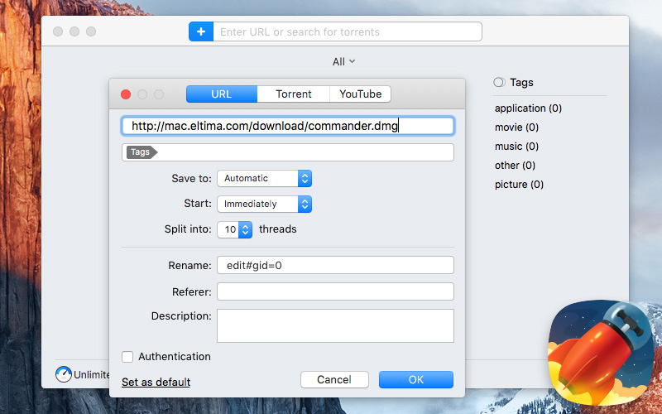Click the blue plus add-download button
662x414 pixels.
pyautogui.click(x=201, y=31)
